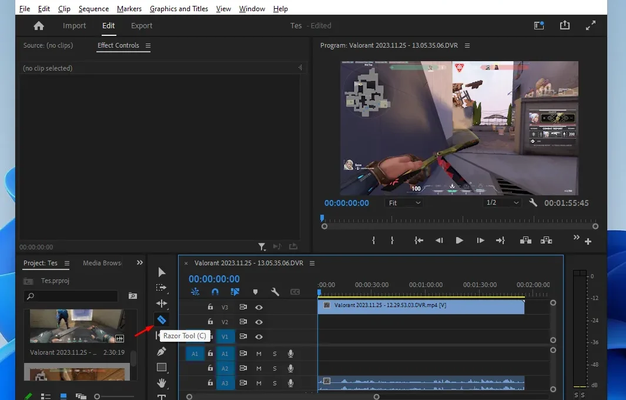Add a marker in the timeline

pyautogui.click(x=255, y=292)
